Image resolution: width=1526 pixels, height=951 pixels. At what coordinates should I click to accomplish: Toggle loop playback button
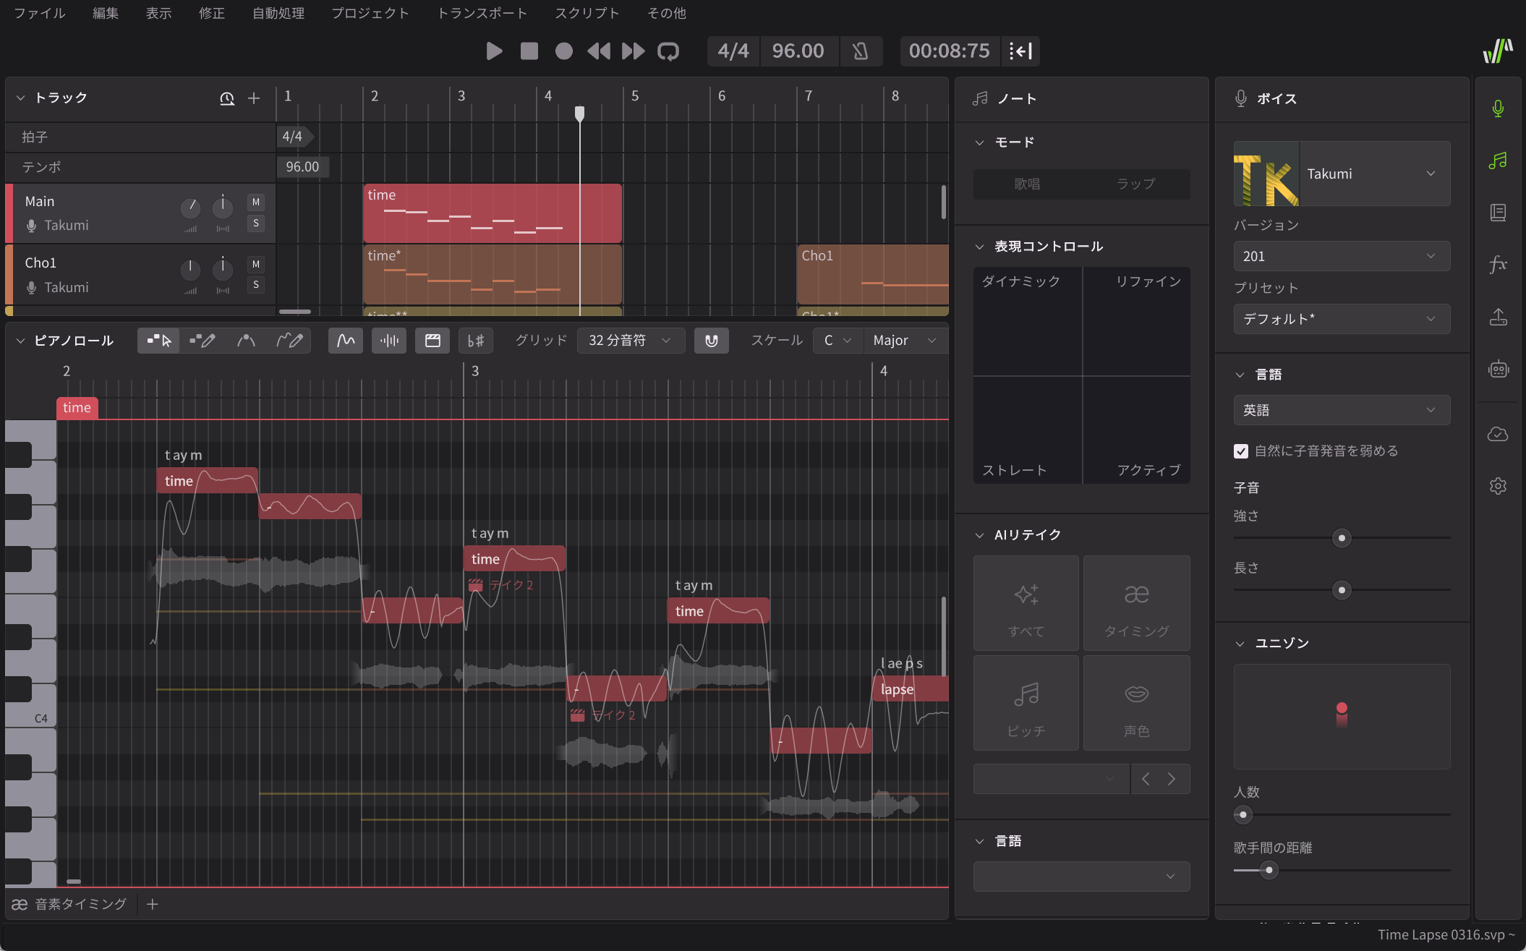coord(668,51)
